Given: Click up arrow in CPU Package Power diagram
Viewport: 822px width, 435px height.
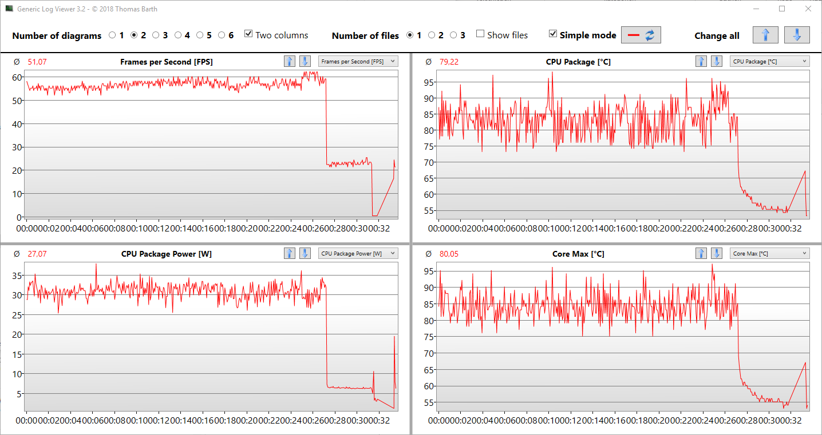Looking at the screenshot, I should point(290,253).
